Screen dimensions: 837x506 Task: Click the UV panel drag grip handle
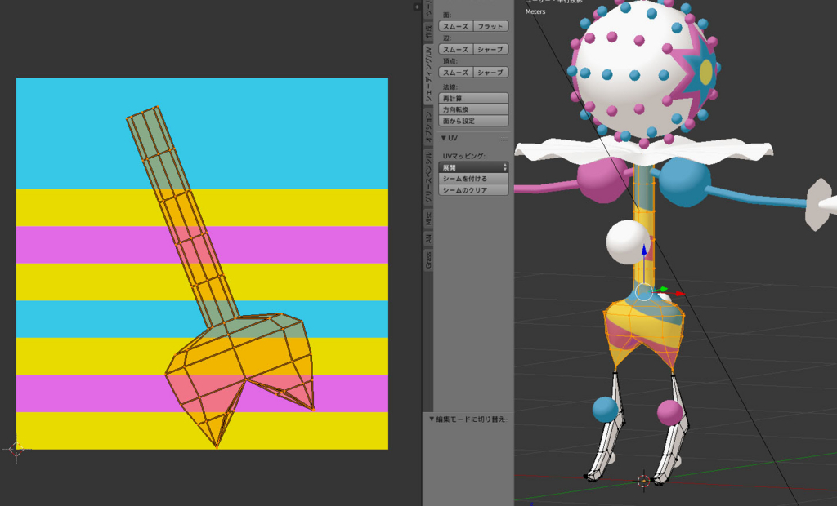coord(504,139)
